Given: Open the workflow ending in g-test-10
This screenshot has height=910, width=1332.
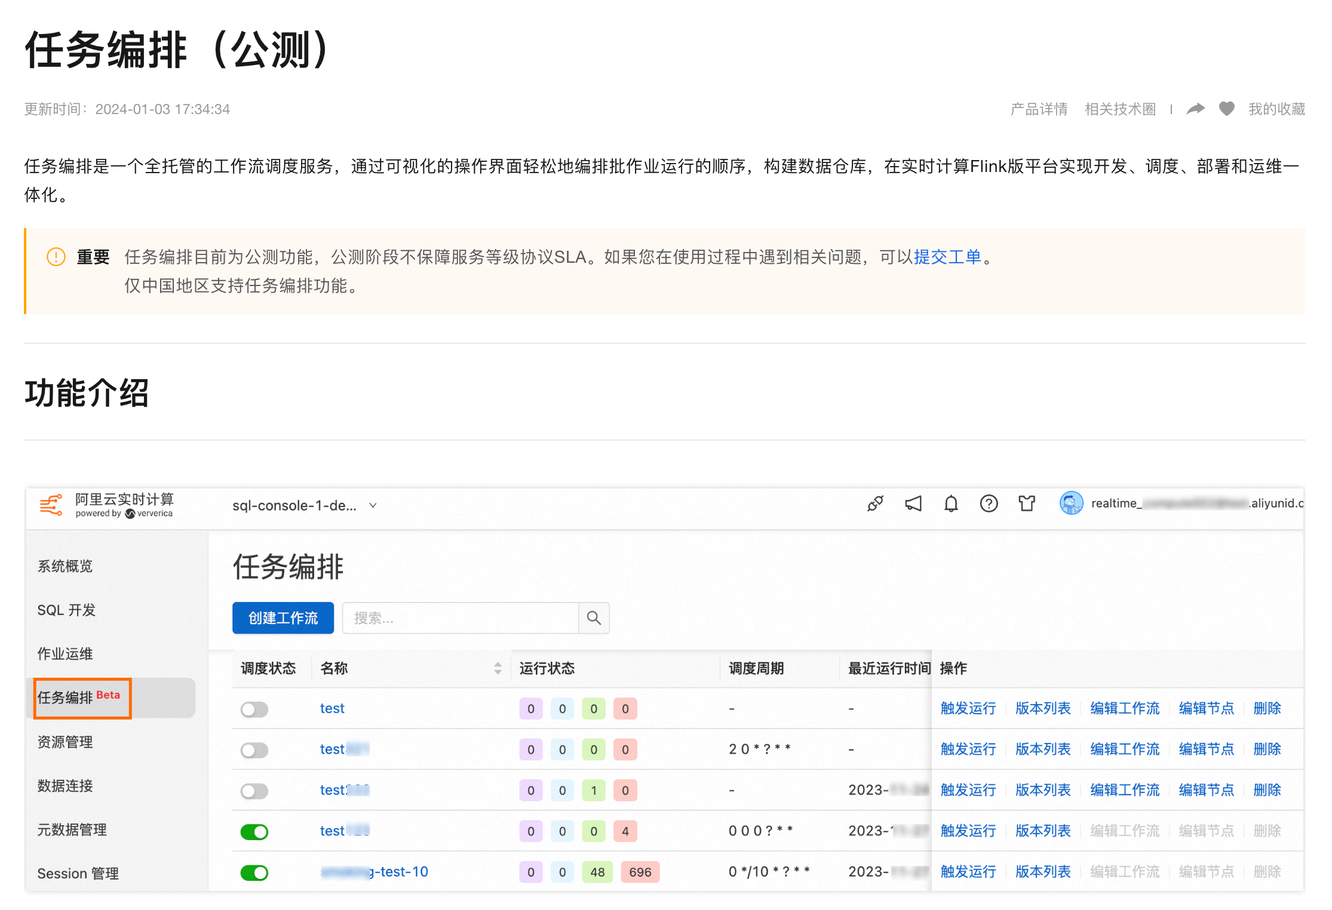Looking at the screenshot, I should coord(374,872).
